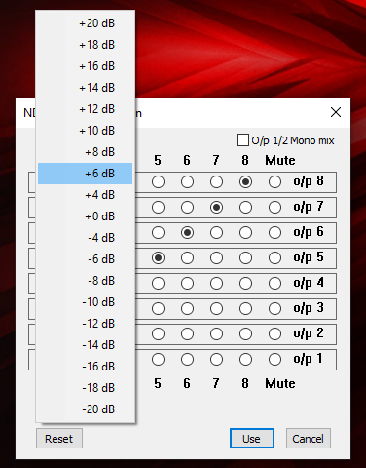The width and height of the screenshot is (366, 468).
Task: Select -4 dB from the menu
Action: [85, 238]
